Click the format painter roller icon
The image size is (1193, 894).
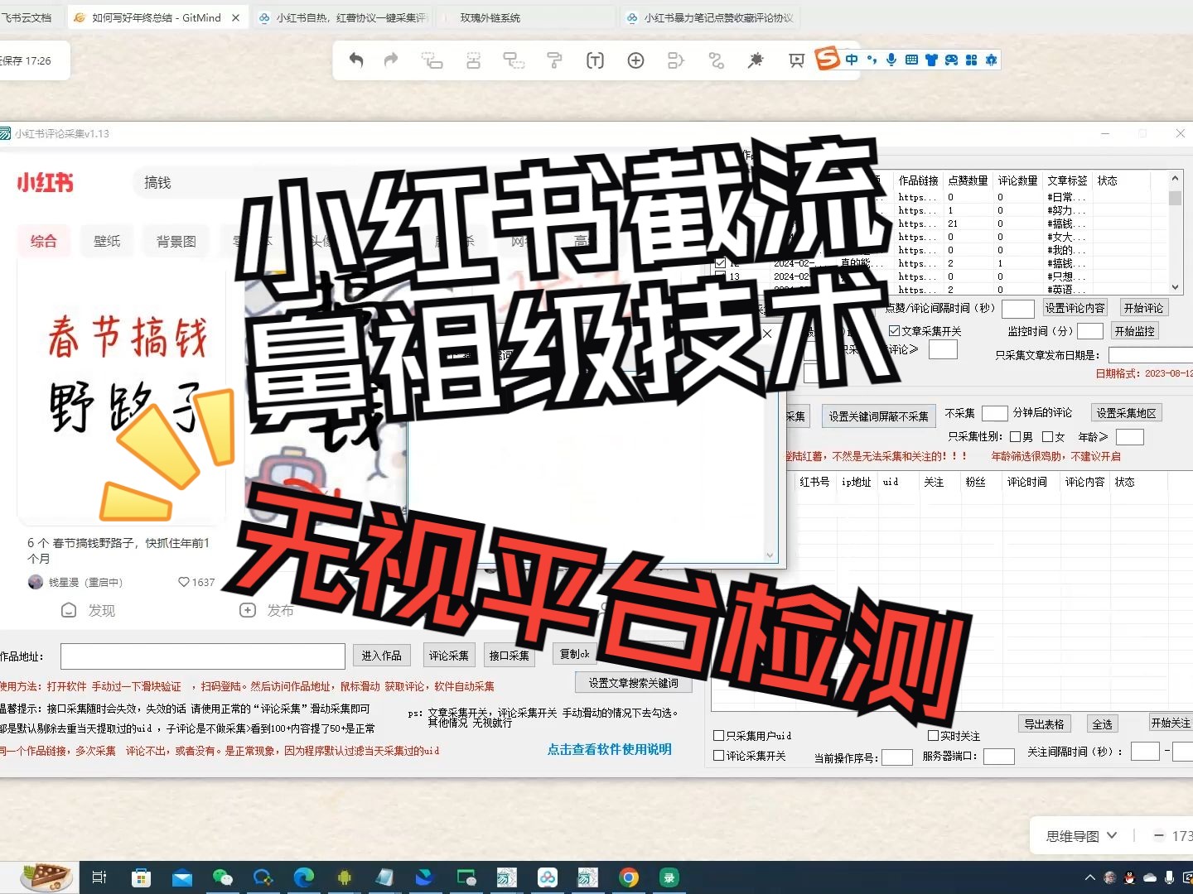pos(554,60)
